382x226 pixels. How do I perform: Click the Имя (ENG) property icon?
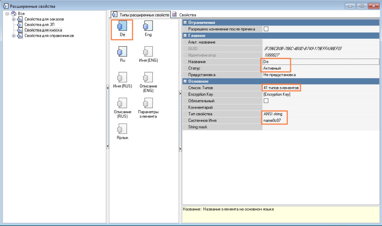148,52
